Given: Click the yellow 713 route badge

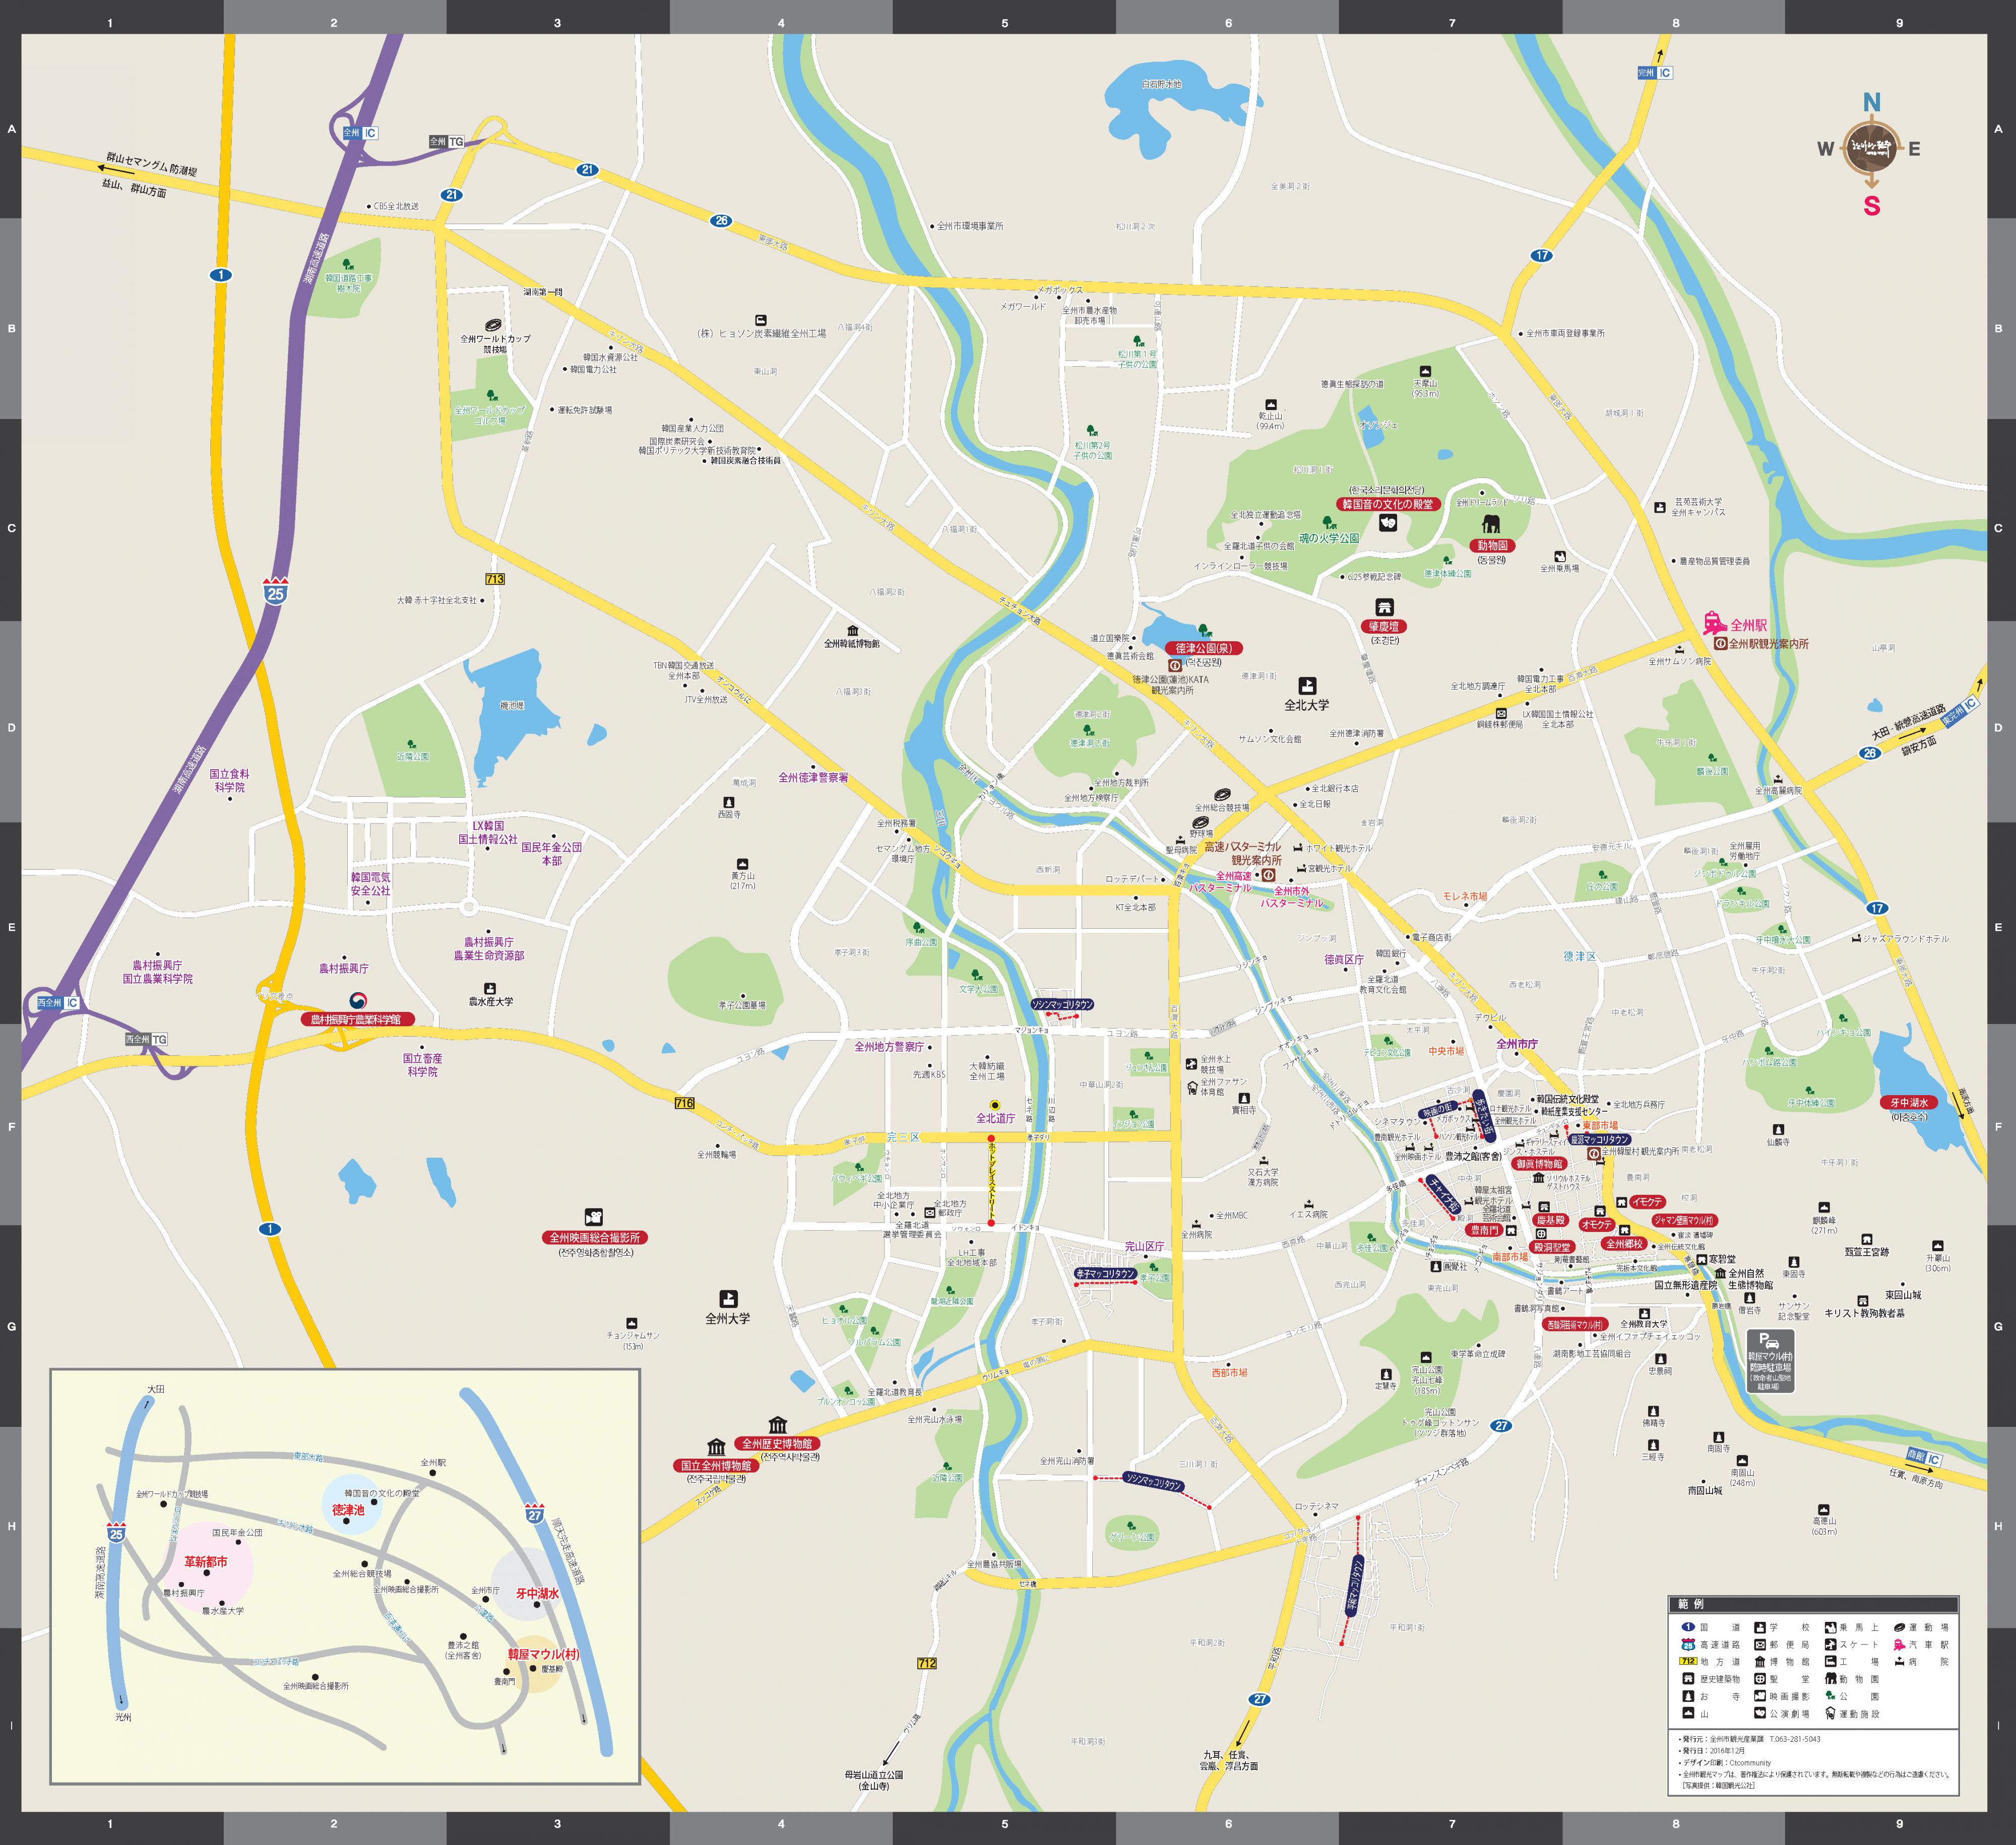Looking at the screenshot, I should 495,579.
